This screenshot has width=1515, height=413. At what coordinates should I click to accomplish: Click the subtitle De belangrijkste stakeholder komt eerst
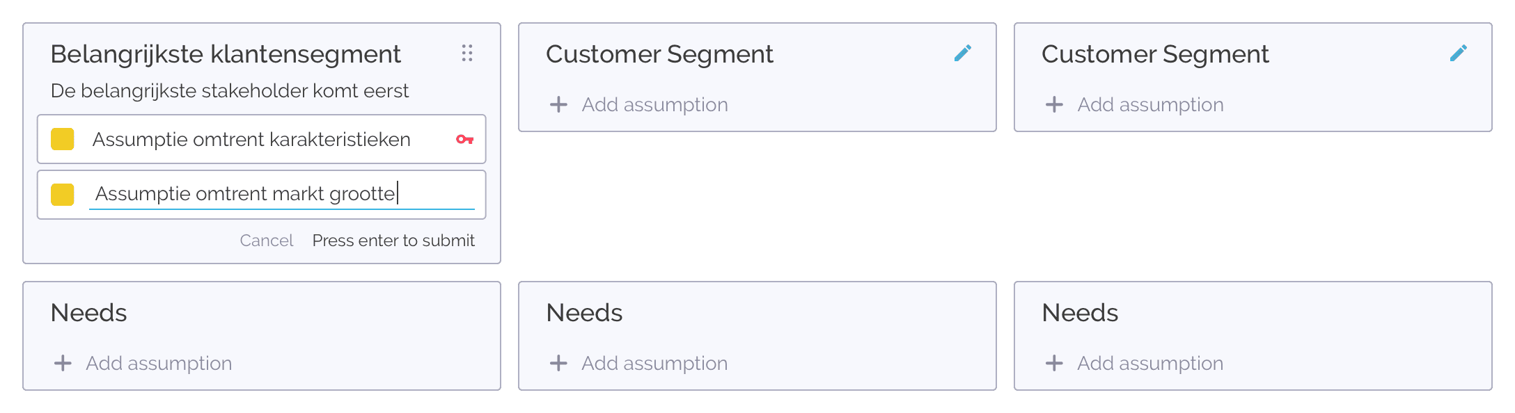pyautogui.click(x=230, y=91)
